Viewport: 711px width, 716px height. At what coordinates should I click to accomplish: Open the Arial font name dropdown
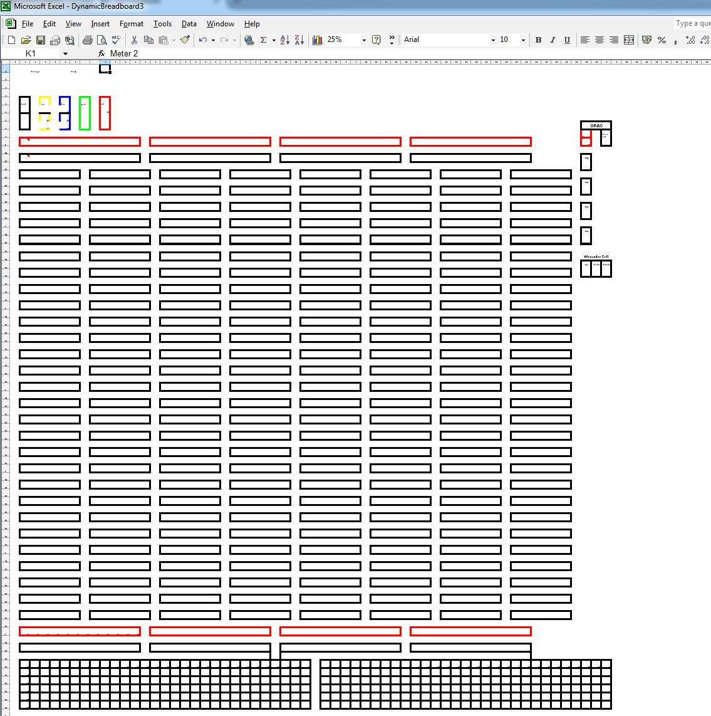(492, 40)
